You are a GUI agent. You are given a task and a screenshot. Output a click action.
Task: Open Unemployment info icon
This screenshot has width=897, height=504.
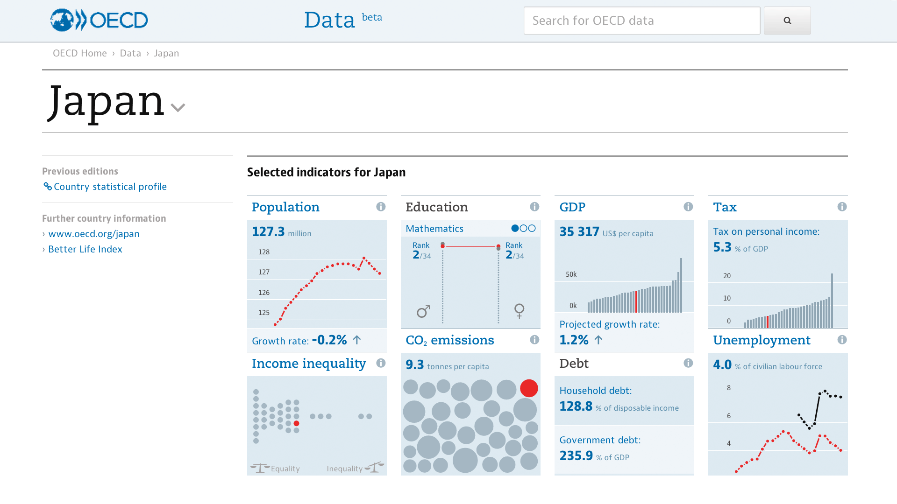842,340
